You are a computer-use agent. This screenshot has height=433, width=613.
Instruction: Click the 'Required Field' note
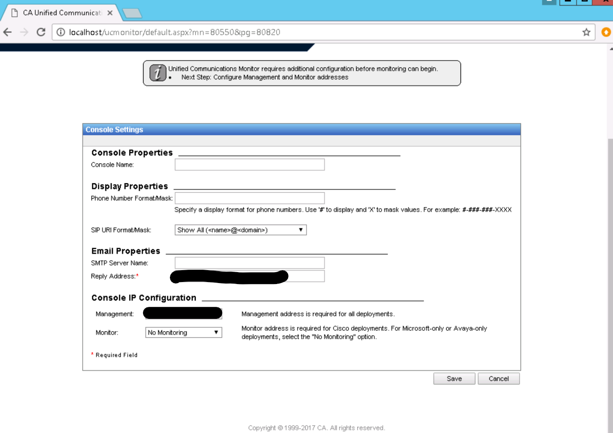coord(114,355)
